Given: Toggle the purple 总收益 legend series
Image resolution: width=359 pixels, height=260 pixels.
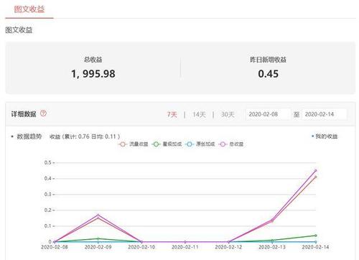Looking at the screenshot, I should (231, 144).
